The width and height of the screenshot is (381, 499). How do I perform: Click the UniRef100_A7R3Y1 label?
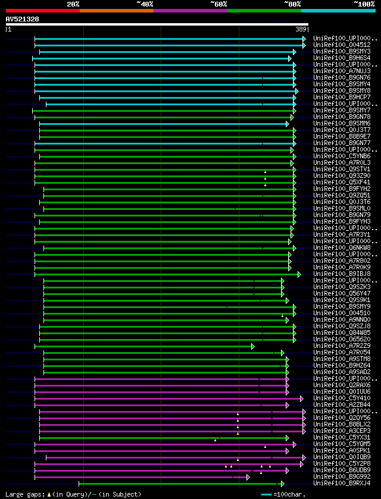(x=342, y=234)
